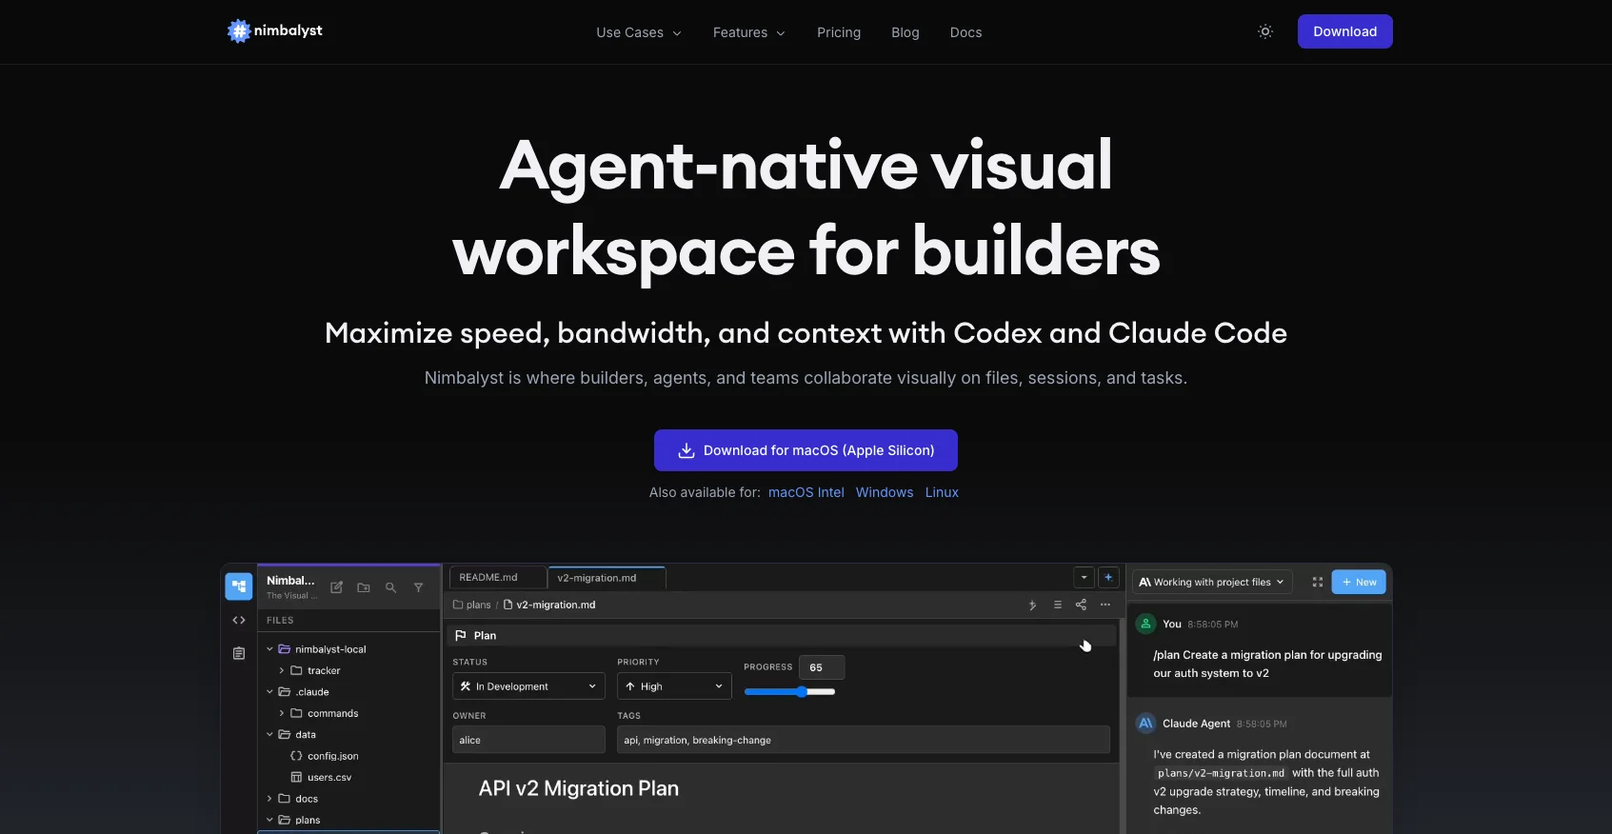Screen dimensions: 1612x834
Task: Click the v2-migration.md file icon in breadcrumb
Action: pyautogui.click(x=507, y=605)
